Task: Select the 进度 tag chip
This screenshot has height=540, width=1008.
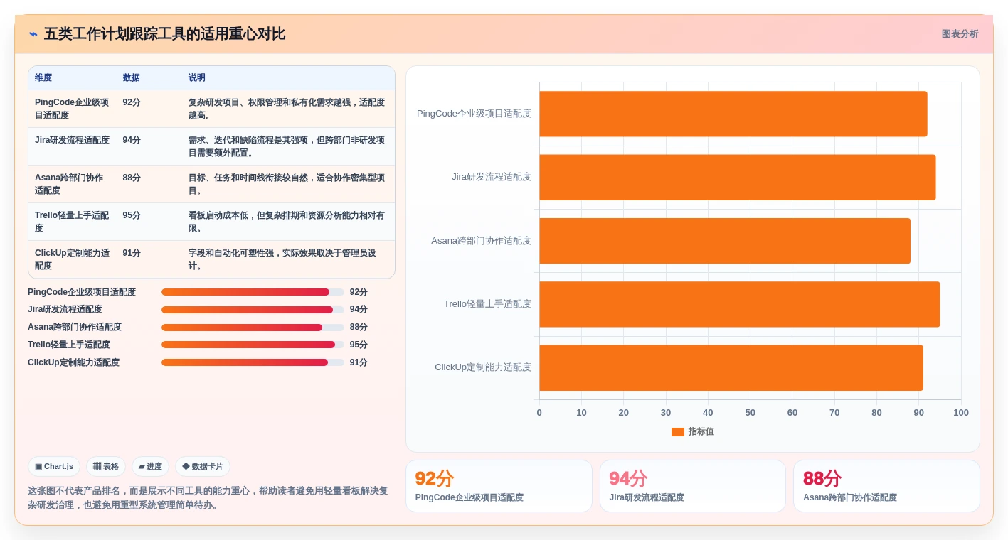Action: tap(150, 467)
